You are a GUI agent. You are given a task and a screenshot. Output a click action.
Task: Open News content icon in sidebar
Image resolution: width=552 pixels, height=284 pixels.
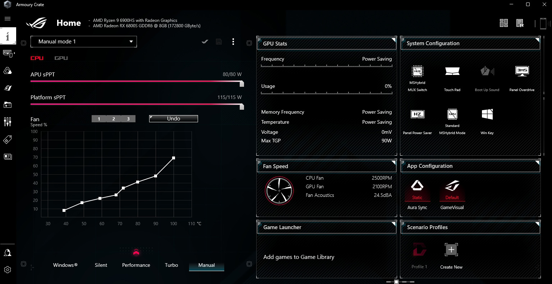point(8,156)
